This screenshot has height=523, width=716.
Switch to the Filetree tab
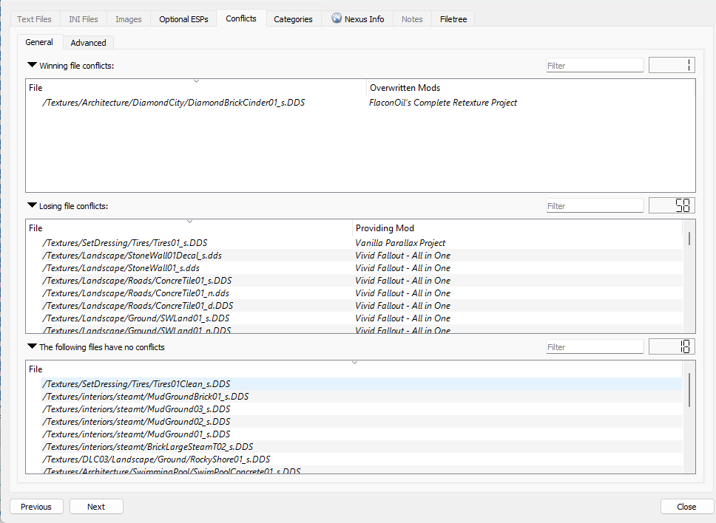click(x=453, y=19)
